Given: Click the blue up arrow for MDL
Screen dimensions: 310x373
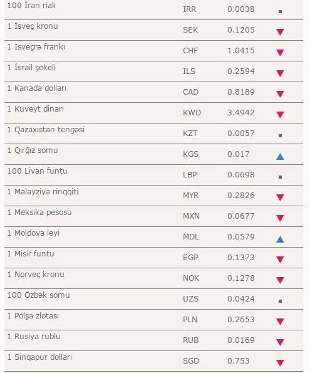Looking at the screenshot, I should pyautogui.click(x=280, y=239).
